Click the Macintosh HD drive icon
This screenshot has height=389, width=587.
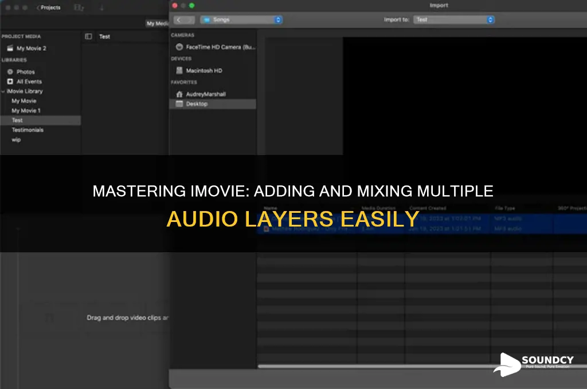[x=179, y=70]
